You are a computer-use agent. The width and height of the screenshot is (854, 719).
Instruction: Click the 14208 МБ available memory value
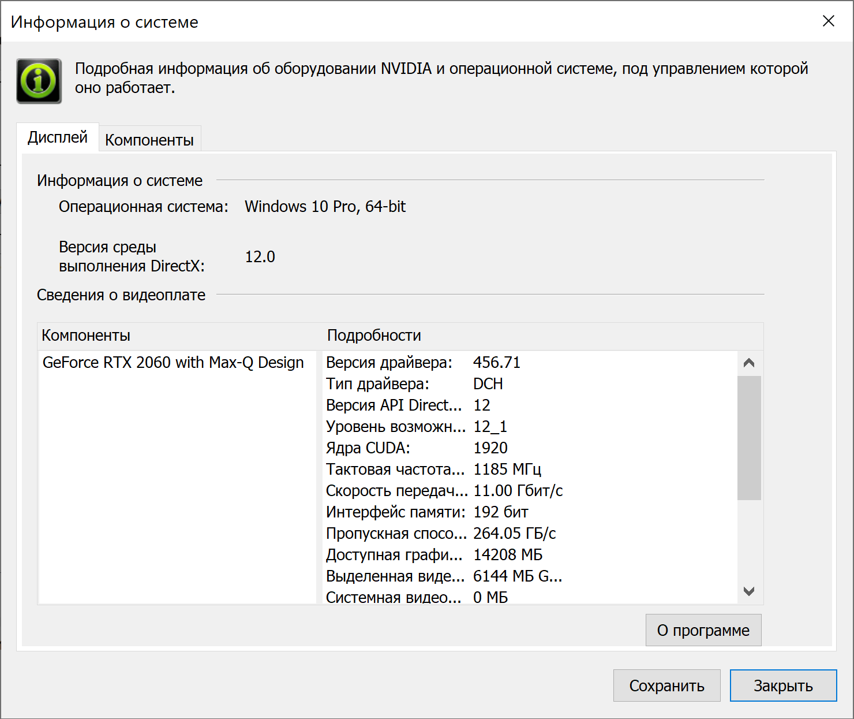(508, 555)
